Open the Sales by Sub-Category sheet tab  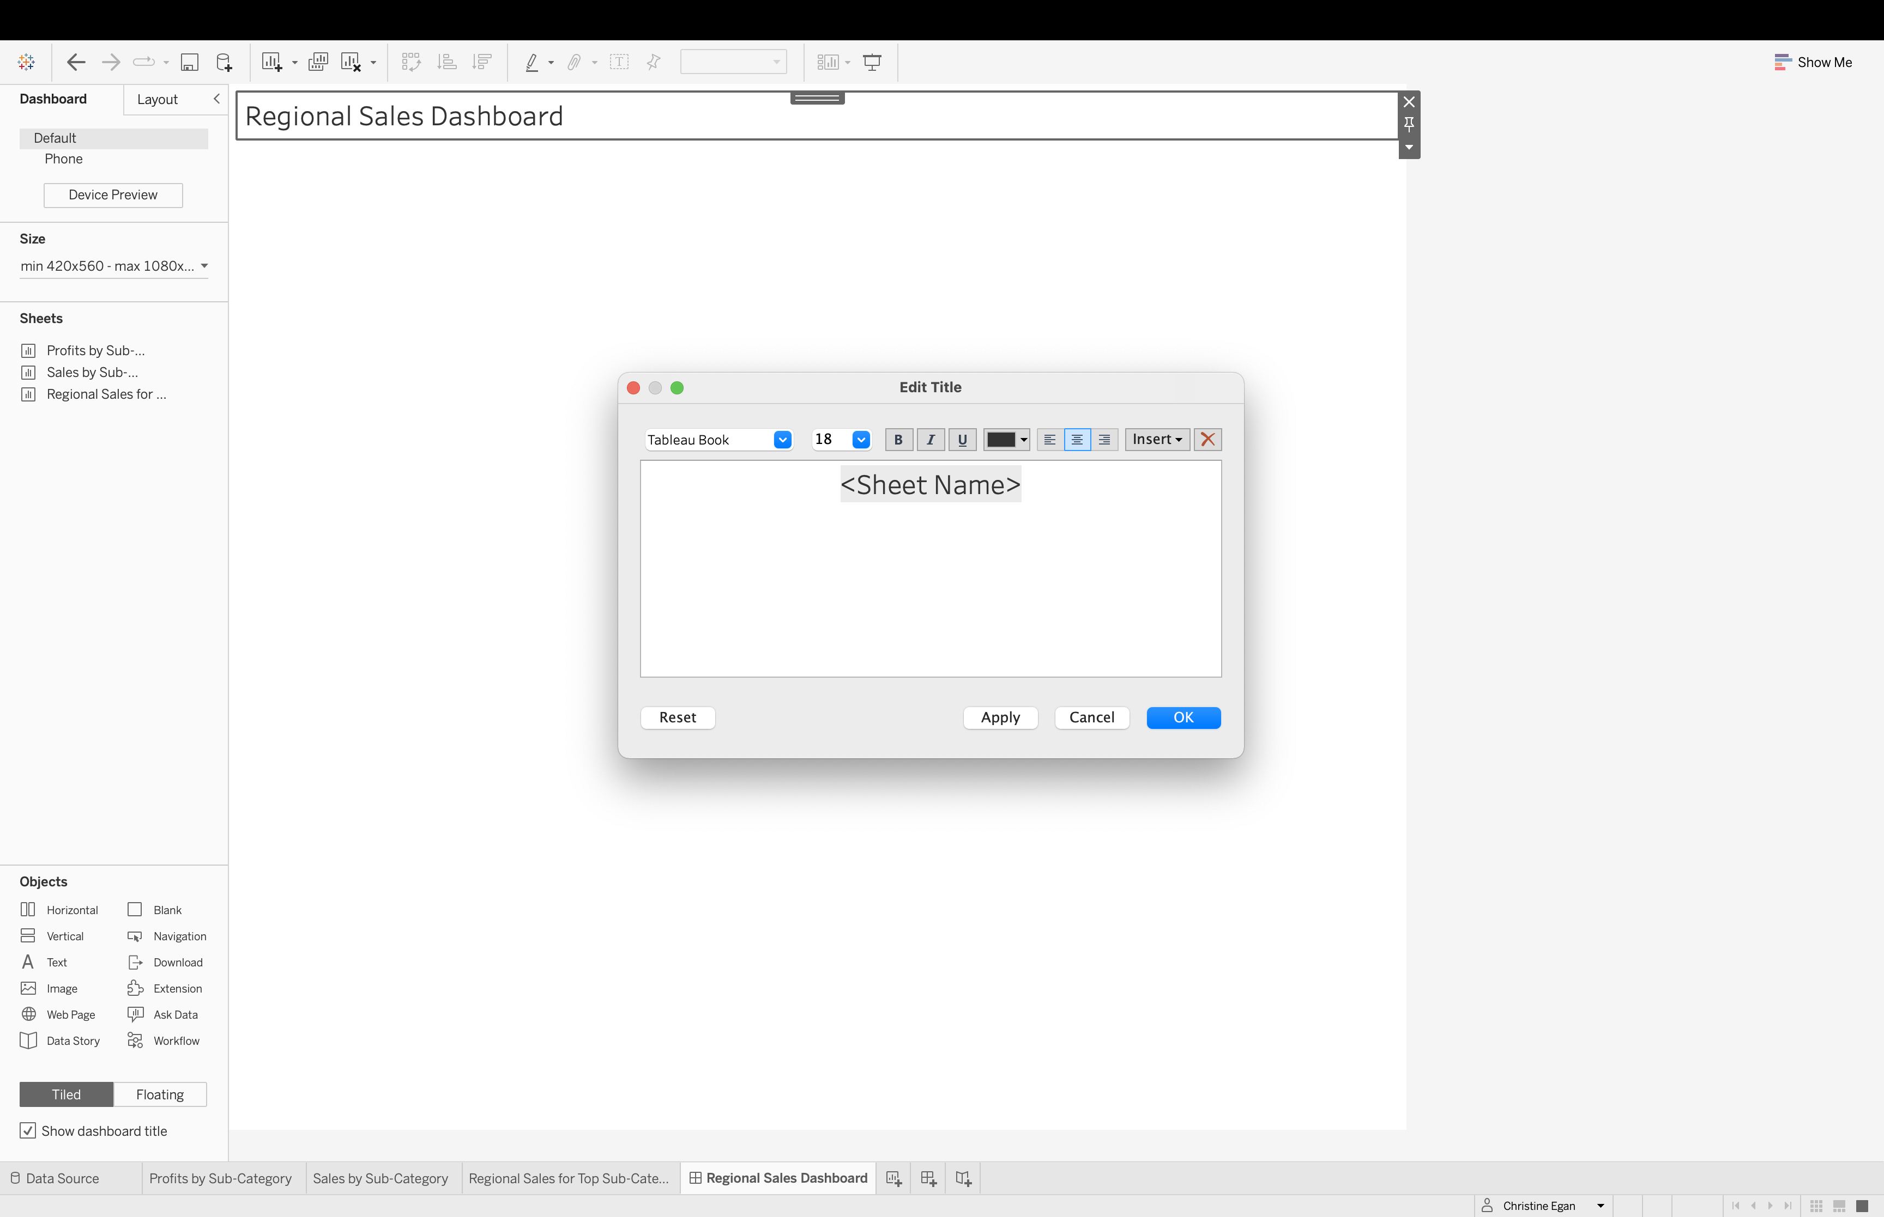381,1177
